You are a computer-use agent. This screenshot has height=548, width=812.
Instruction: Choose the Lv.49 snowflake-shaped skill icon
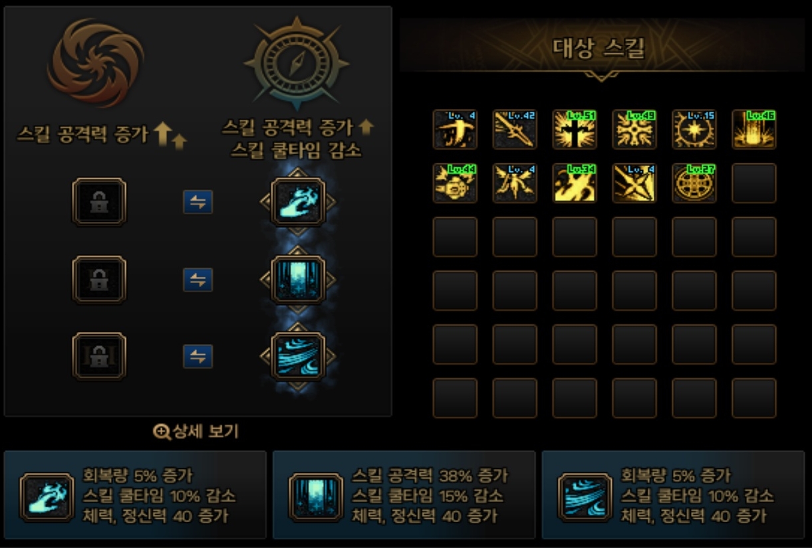(634, 130)
